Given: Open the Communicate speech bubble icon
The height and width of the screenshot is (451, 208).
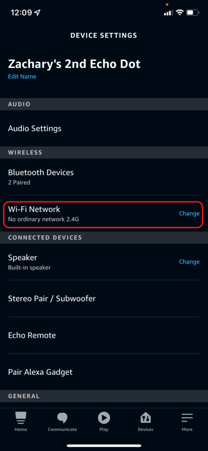Looking at the screenshot, I should pos(62,418).
